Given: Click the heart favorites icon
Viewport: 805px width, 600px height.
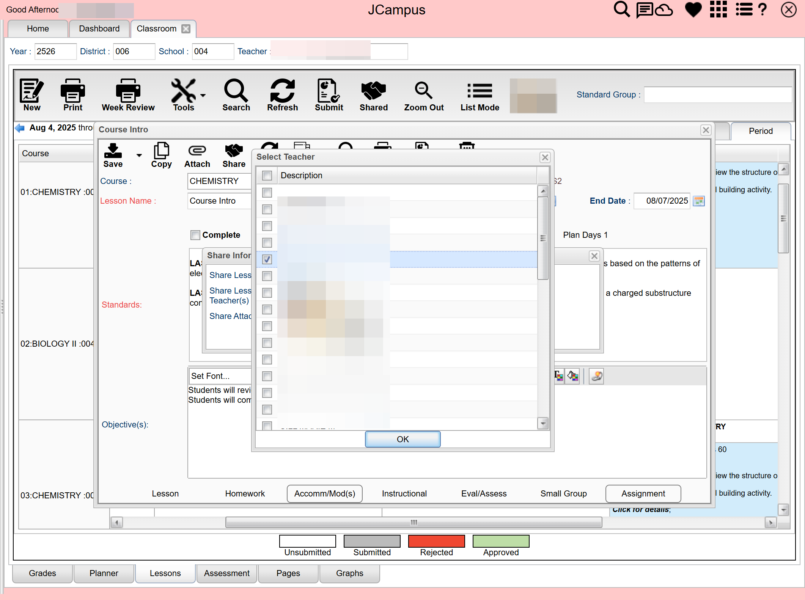Looking at the screenshot, I should pos(693,9).
